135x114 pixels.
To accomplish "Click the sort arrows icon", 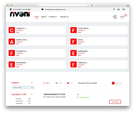I will 44,83.
